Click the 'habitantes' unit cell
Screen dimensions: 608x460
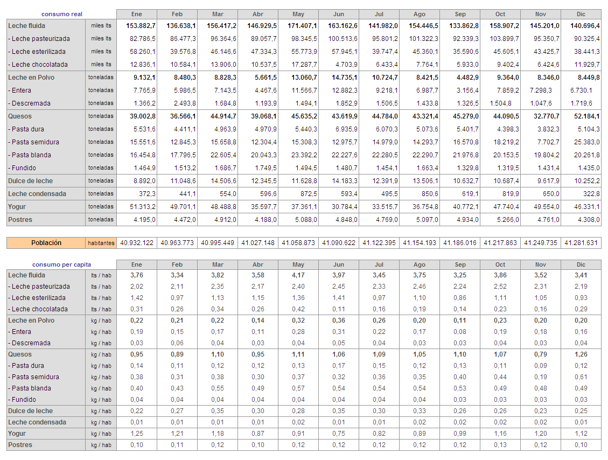(x=101, y=243)
